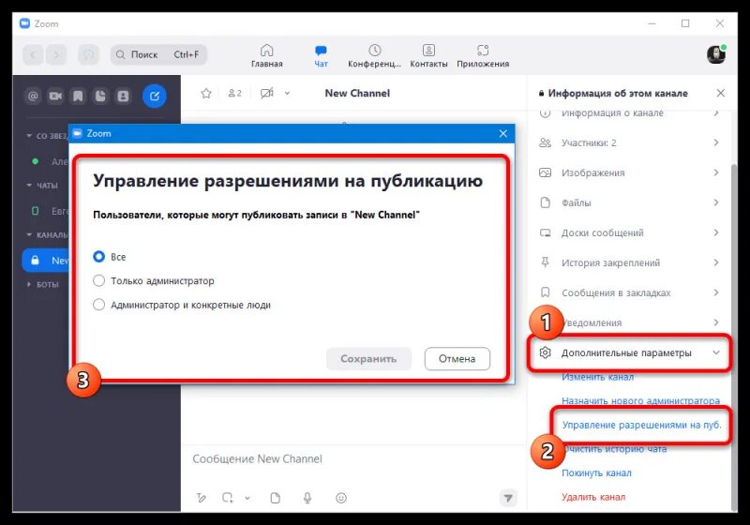Click the Изменить канал link

pyautogui.click(x=597, y=377)
